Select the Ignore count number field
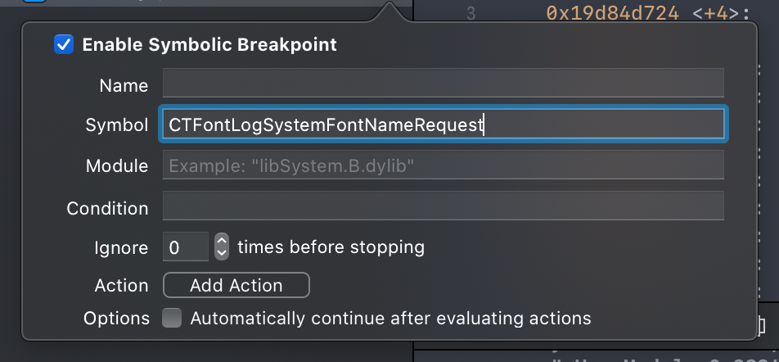 pyautogui.click(x=186, y=247)
